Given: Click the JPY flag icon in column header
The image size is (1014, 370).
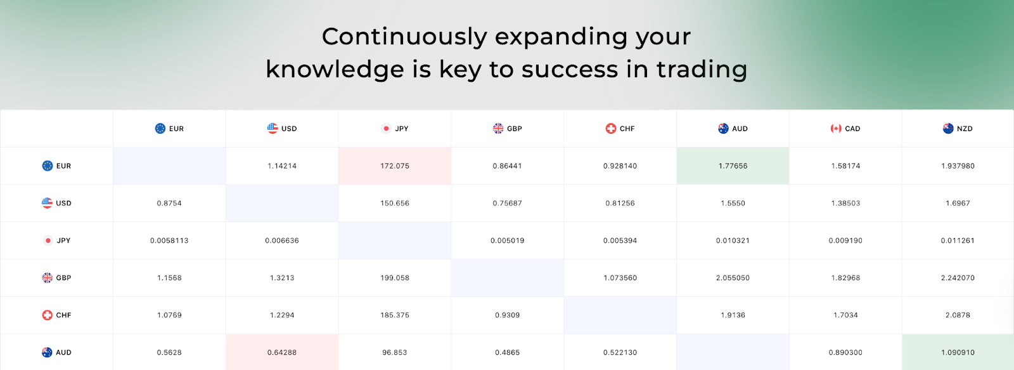Looking at the screenshot, I should (x=386, y=129).
